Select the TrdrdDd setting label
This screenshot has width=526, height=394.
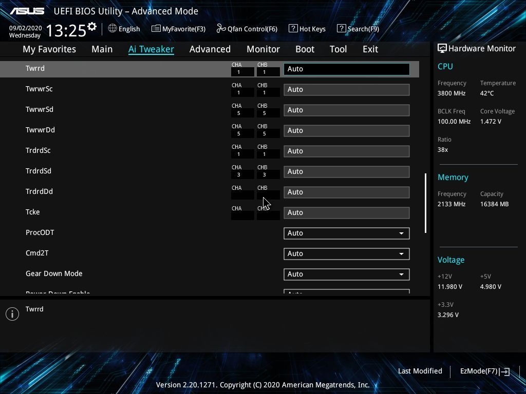pyautogui.click(x=39, y=191)
